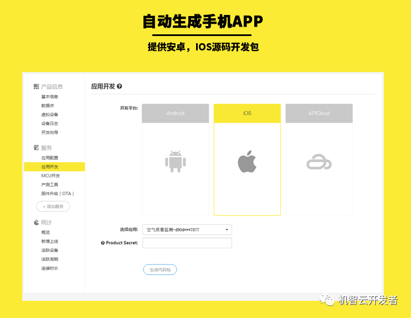The width and height of the screenshot is (411, 318).
Task: Open 设备日志 in the sidebar
Action: coord(49,124)
